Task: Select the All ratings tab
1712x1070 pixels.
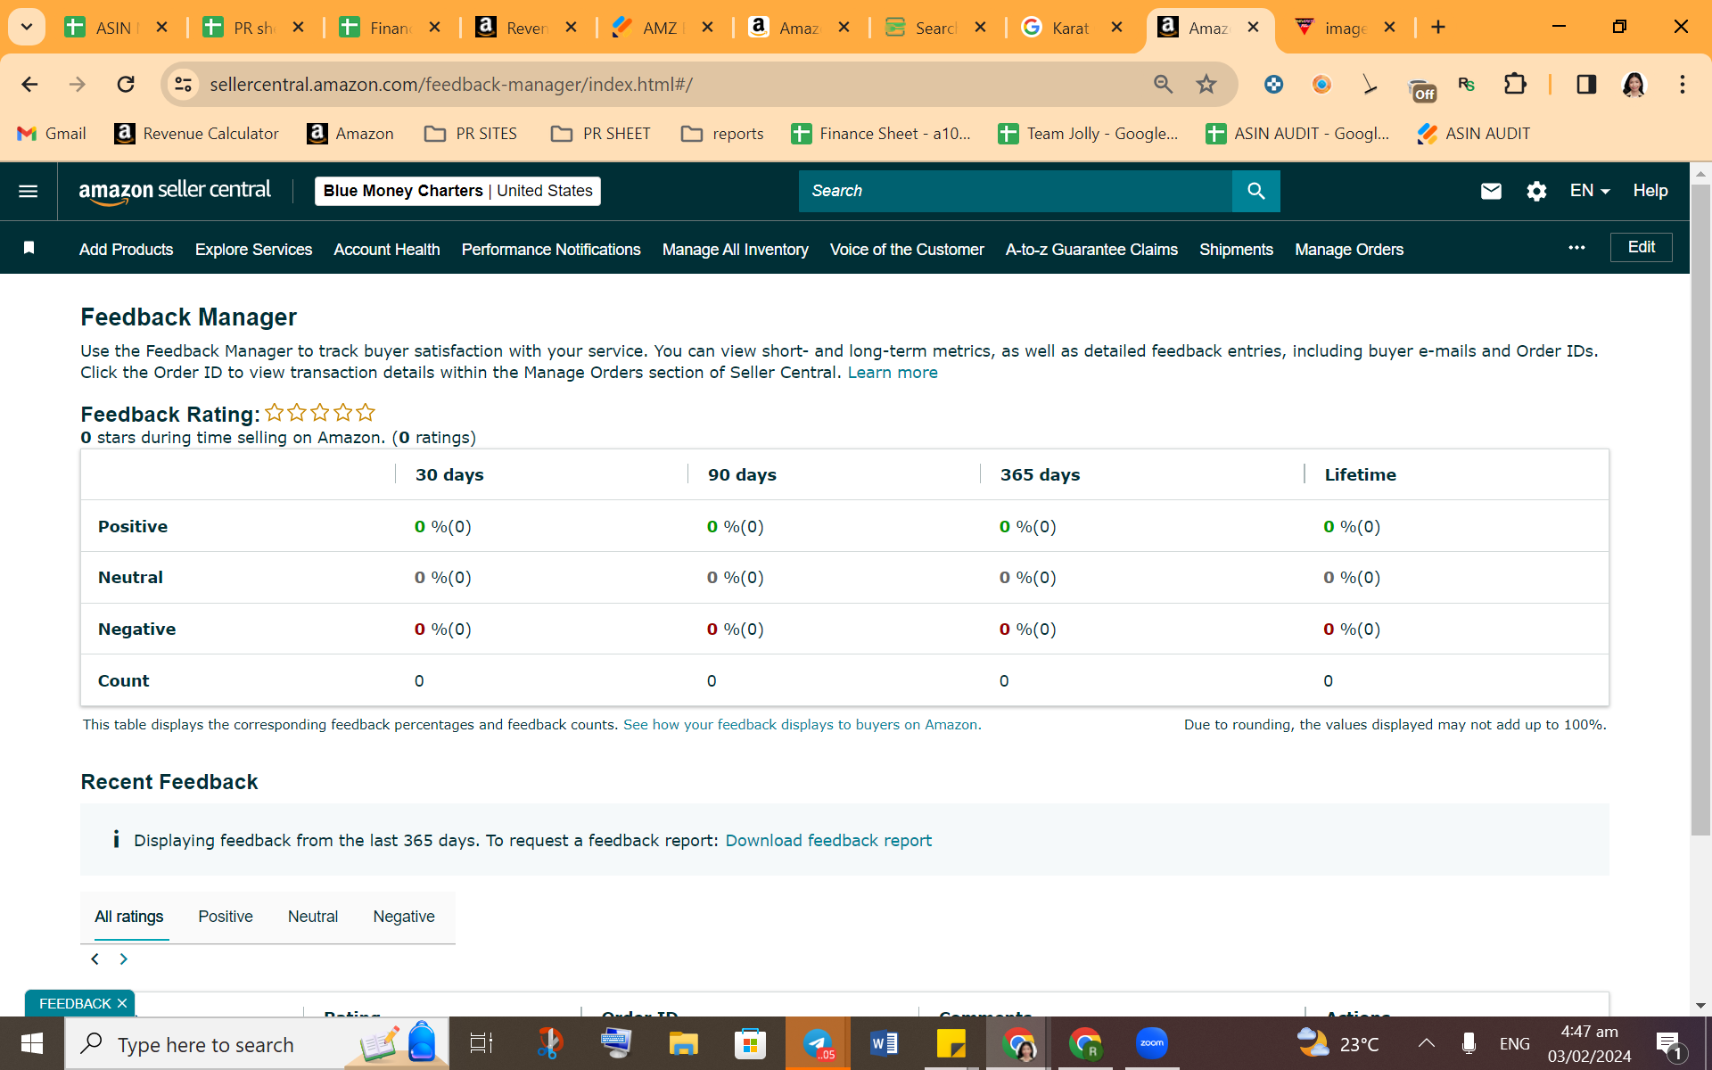Action: pyautogui.click(x=129, y=917)
